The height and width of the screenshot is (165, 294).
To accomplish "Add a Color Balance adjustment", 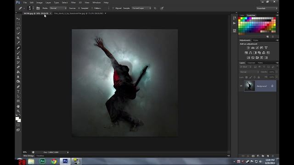I will (x=250, y=53).
